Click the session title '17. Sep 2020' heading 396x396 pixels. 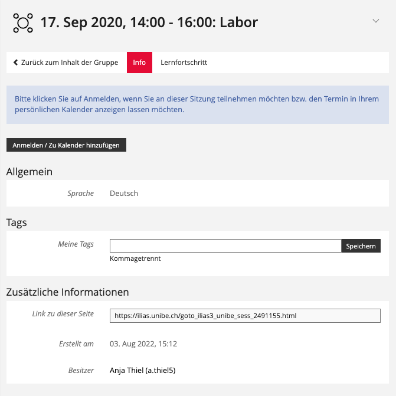pyautogui.click(x=149, y=22)
